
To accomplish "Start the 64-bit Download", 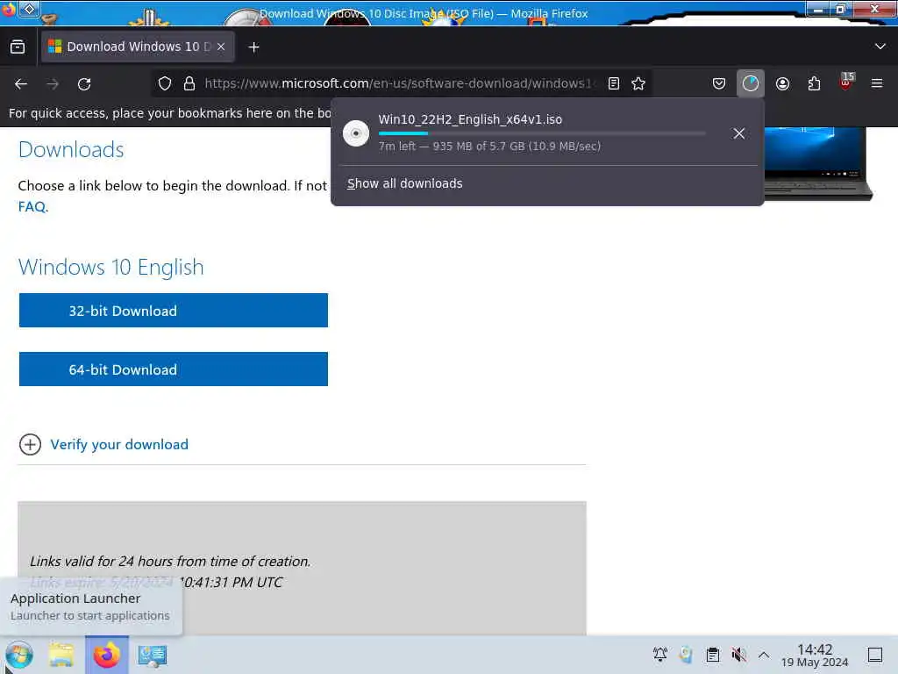I will [174, 369].
